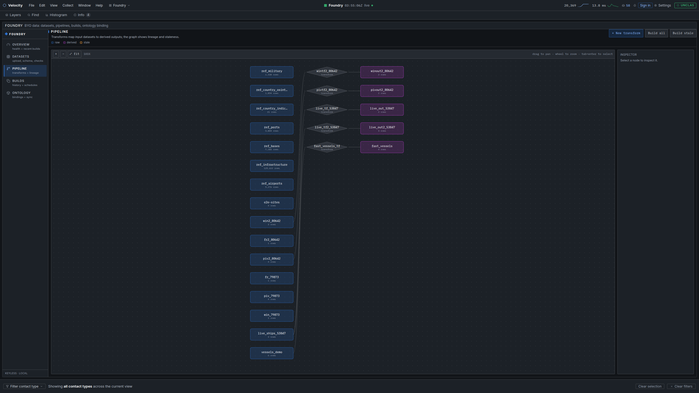Select the ref_infrastructure dataset node
Screen dimensions: 699x393
coord(272,166)
